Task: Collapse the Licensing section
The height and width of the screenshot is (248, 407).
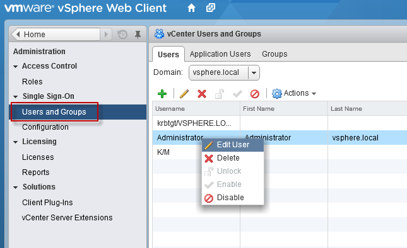Action: point(16,142)
